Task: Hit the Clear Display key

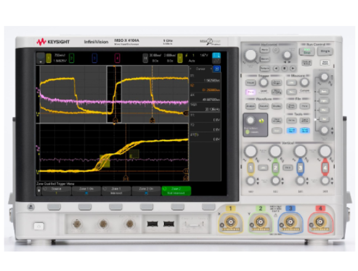Action: tap(277, 120)
